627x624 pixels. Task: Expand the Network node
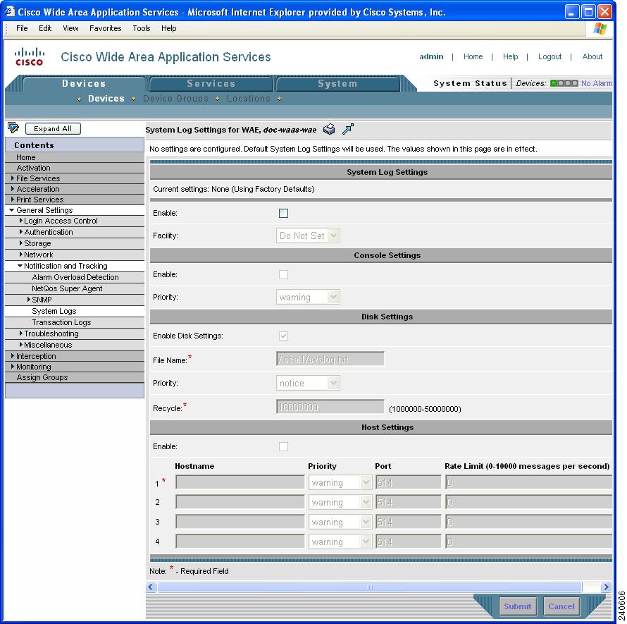pyautogui.click(x=21, y=254)
